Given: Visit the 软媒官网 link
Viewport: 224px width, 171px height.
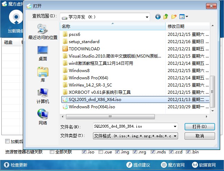Looking at the screenshot, I should click(x=207, y=165).
